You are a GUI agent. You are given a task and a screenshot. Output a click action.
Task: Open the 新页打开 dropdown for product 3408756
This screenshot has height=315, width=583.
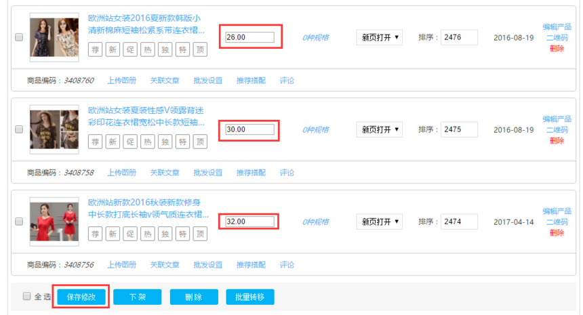click(x=380, y=222)
